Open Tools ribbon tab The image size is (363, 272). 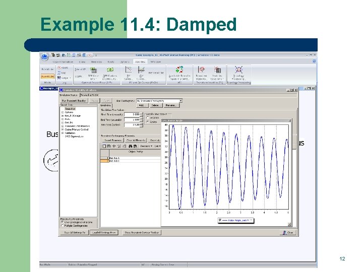111,62
